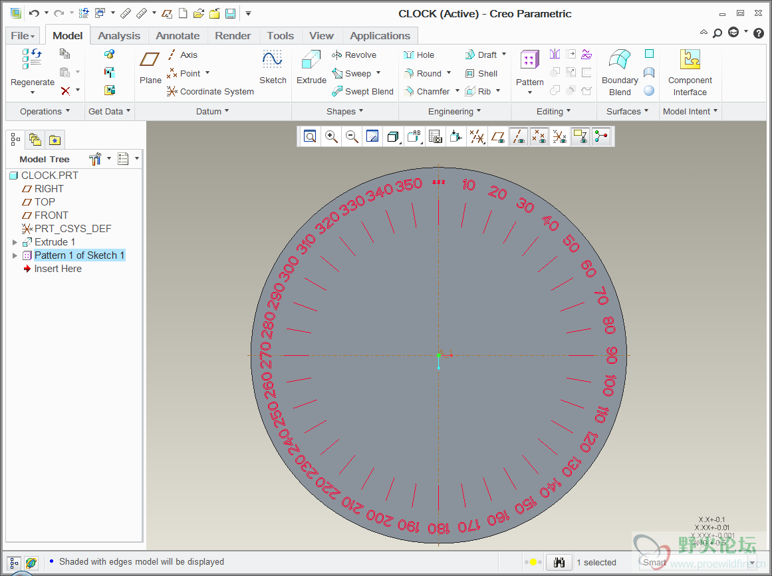This screenshot has width=772, height=576.
Task: Open Component Interface tool
Action: (x=690, y=72)
